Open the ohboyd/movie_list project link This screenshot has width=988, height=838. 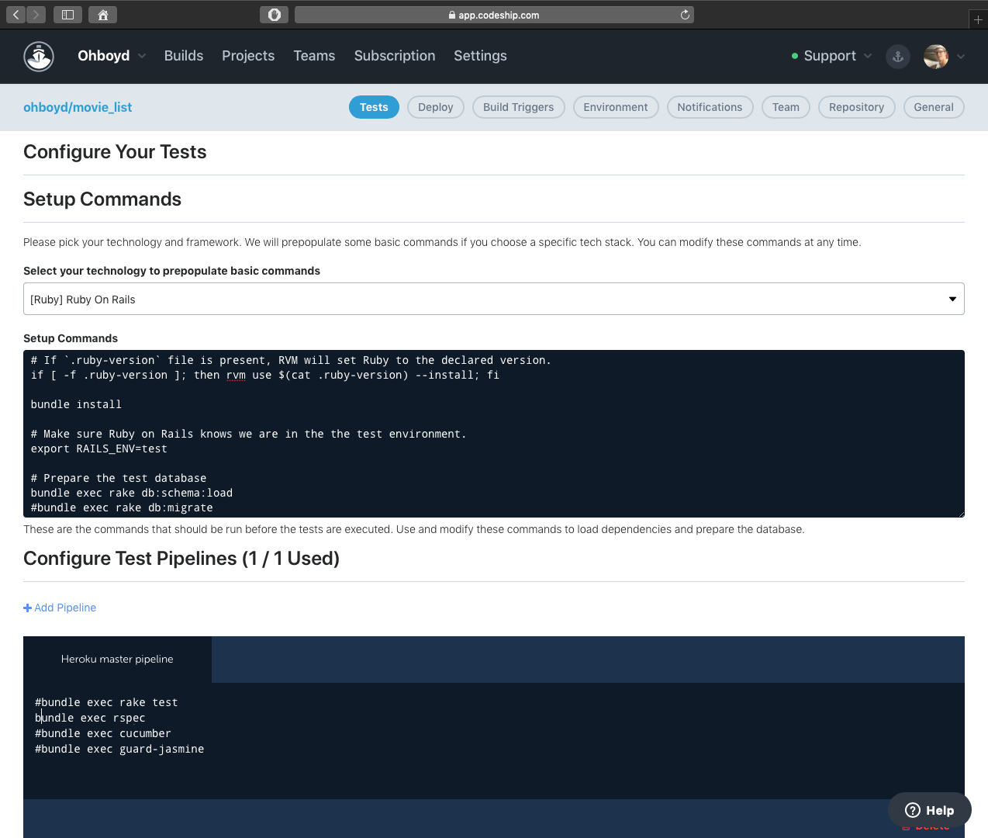78,107
